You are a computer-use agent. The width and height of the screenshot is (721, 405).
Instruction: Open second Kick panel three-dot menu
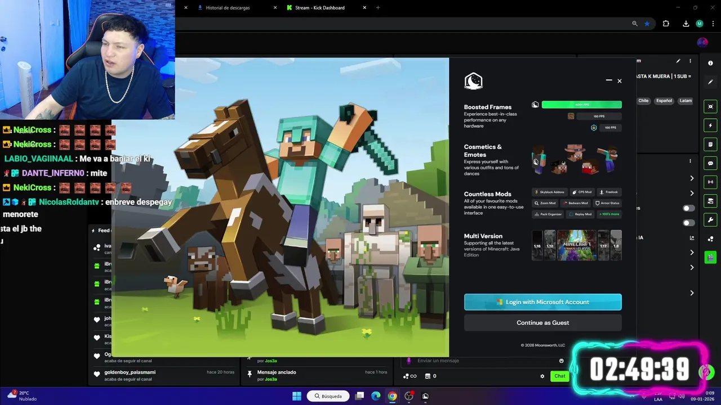(x=690, y=161)
